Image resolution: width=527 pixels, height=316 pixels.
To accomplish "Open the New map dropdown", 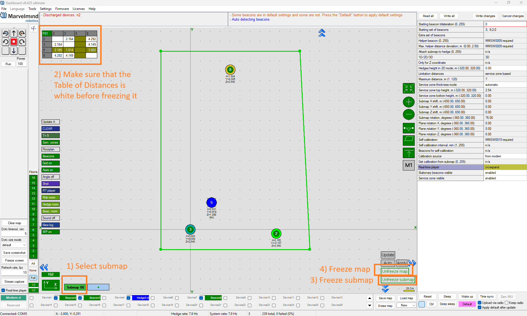I will point(407,305).
